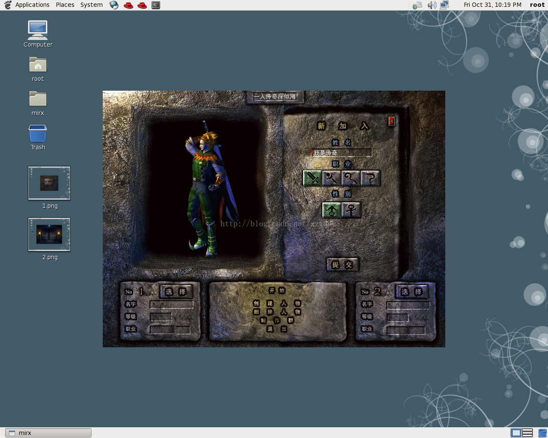Click the GNOME foot logo icon
The width and height of the screenshot is (548, 438).
point(8,5)
